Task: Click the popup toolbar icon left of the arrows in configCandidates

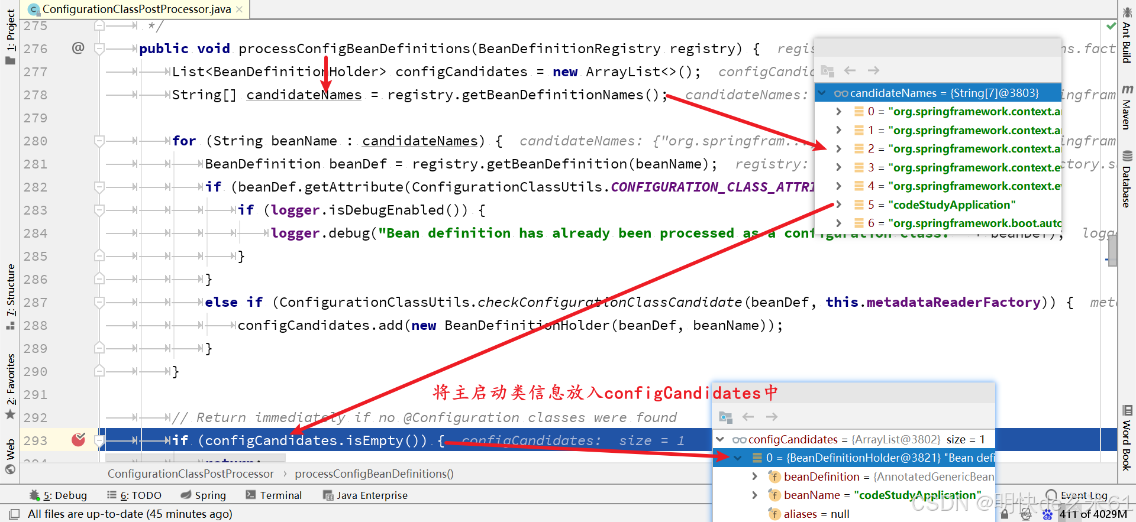Action: point(725,417)
